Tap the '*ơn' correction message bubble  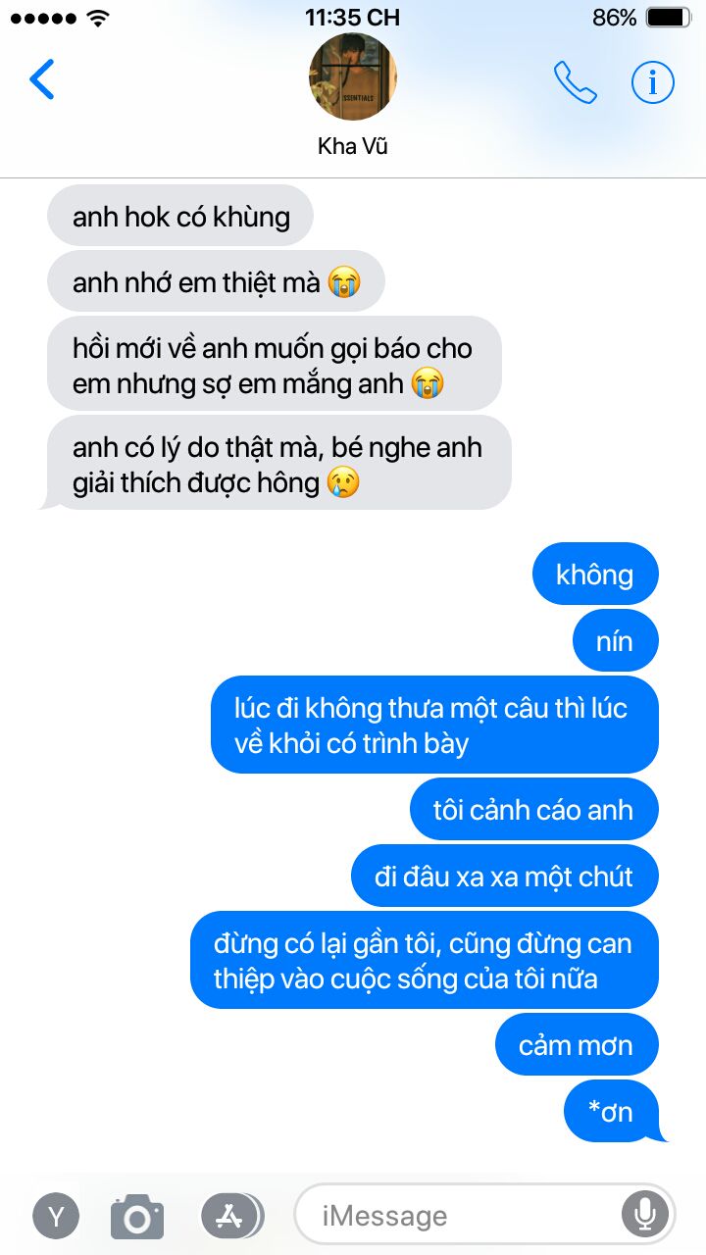click(613, 1111)
